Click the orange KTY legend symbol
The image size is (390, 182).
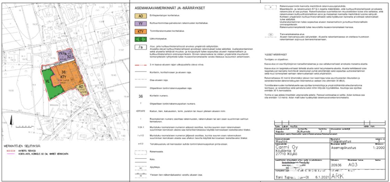(140, 32)
